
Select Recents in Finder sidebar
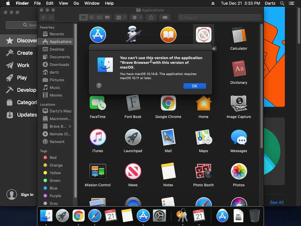[55, 34]
